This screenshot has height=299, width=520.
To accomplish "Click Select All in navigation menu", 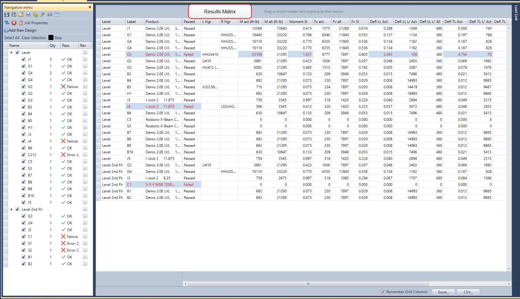I will pos(11,38).
